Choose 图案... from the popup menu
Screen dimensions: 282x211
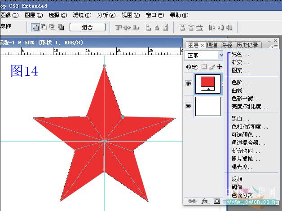pyautogui.click(x=240, y=70)
